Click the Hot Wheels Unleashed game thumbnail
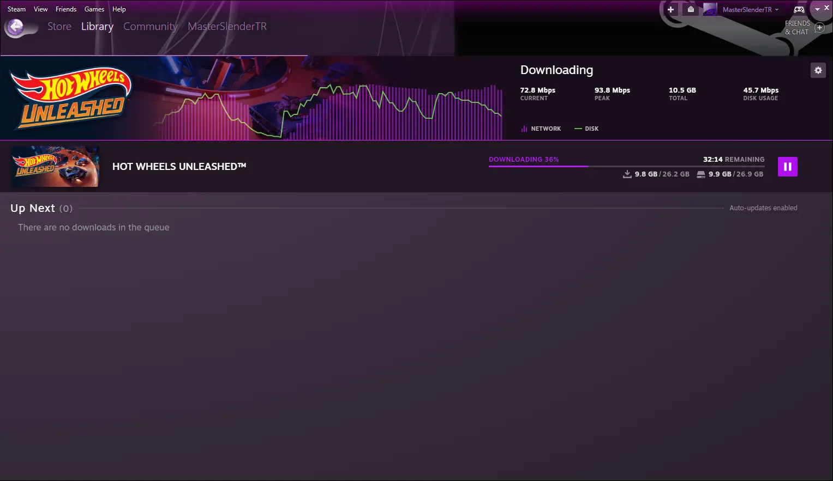Viewport: 833px width, 481px height. point(55,167)
